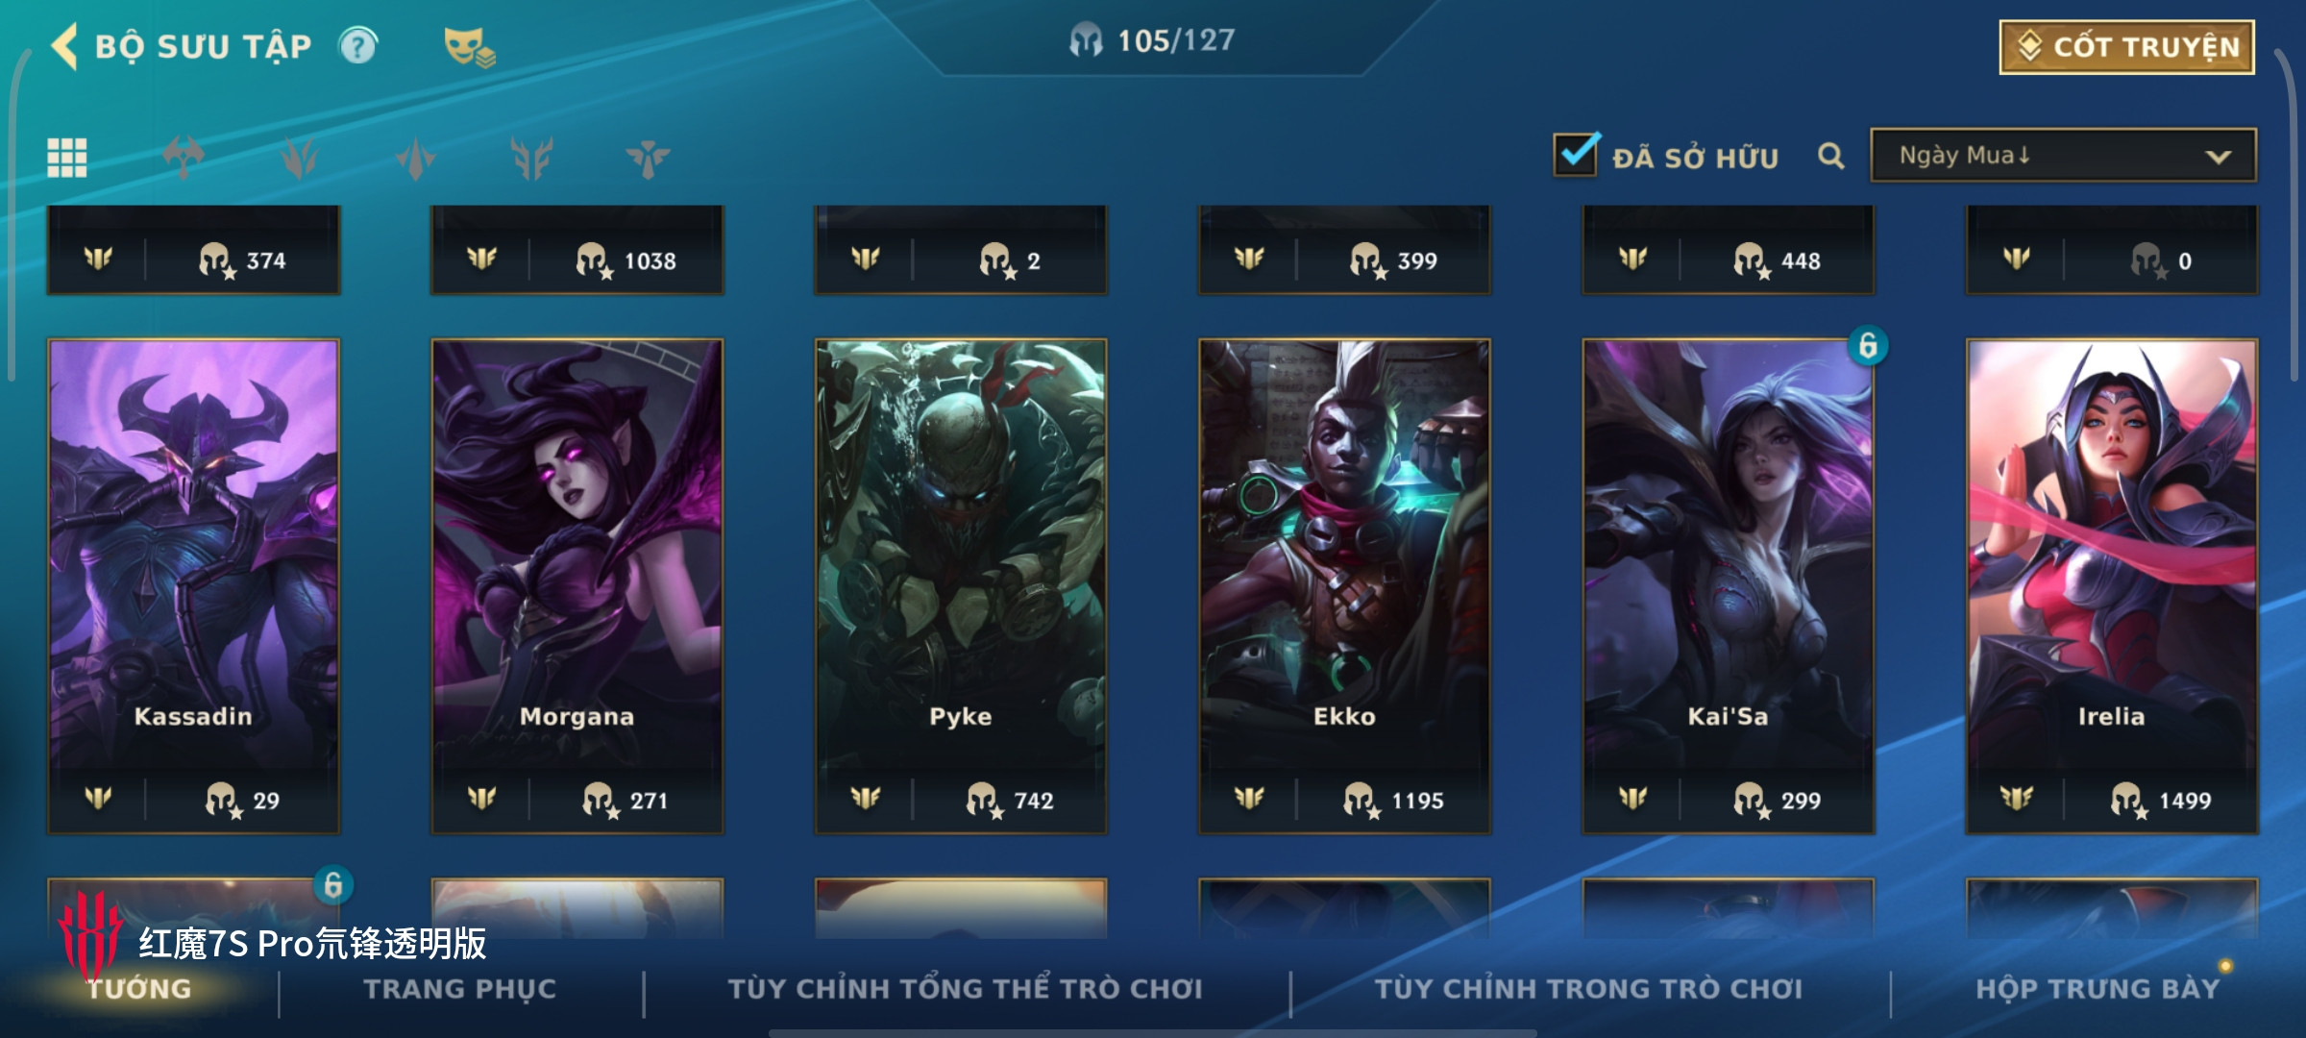Open the theater masks icon
2306x1038 pixels.
click(469, 47)
